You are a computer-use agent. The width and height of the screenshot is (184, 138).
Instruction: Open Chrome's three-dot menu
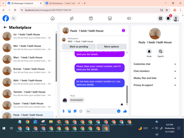pyautogui.click(x=180, y=10)
